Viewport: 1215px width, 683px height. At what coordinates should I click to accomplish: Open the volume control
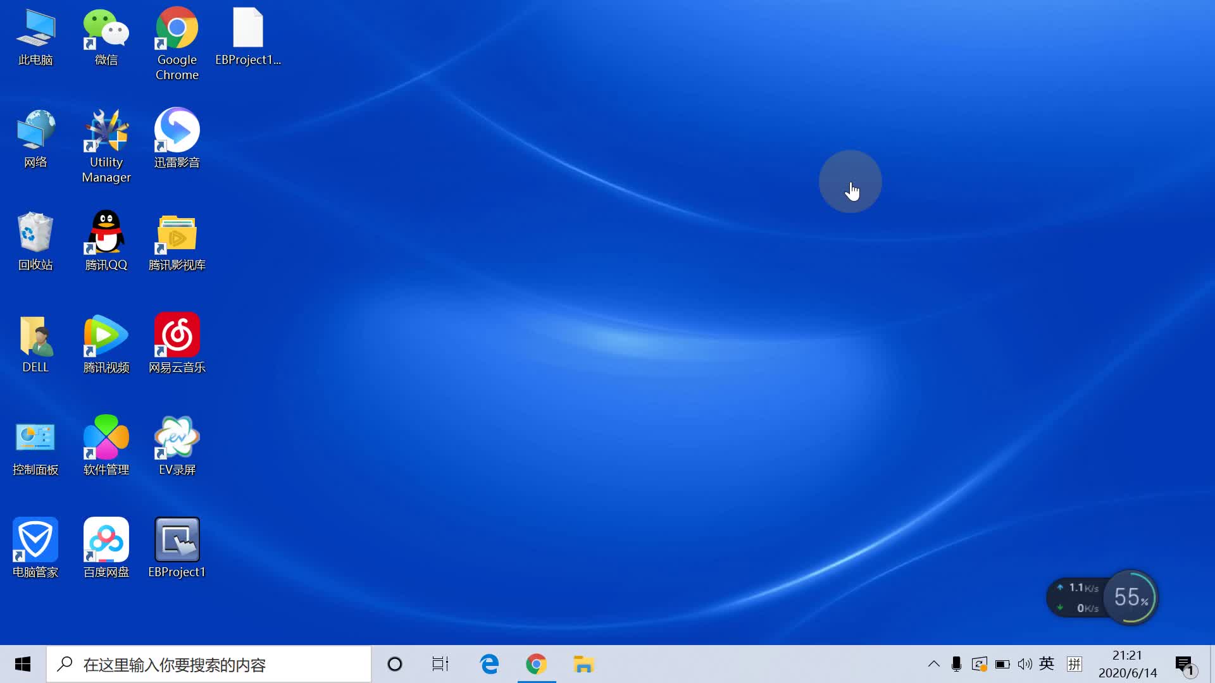(x=1025, y=664)
